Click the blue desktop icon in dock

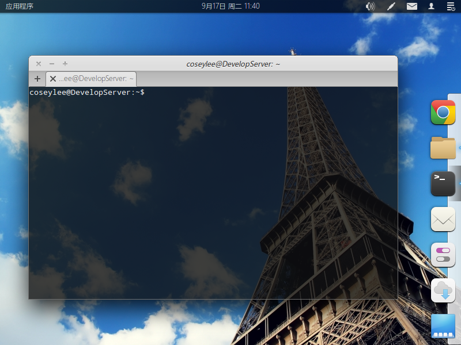[443, 326]
